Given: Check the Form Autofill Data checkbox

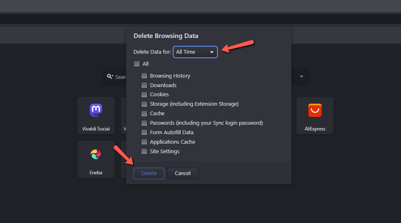Looking at the screenshot, I should click(144, 132).
